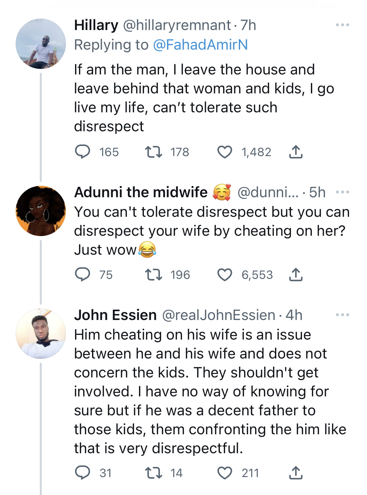
Task: Open the @hillaryremnant handle
Action: point(177,25)
